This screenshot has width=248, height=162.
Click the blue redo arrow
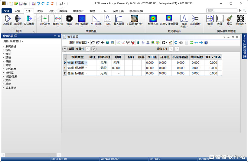pos(43,4)
